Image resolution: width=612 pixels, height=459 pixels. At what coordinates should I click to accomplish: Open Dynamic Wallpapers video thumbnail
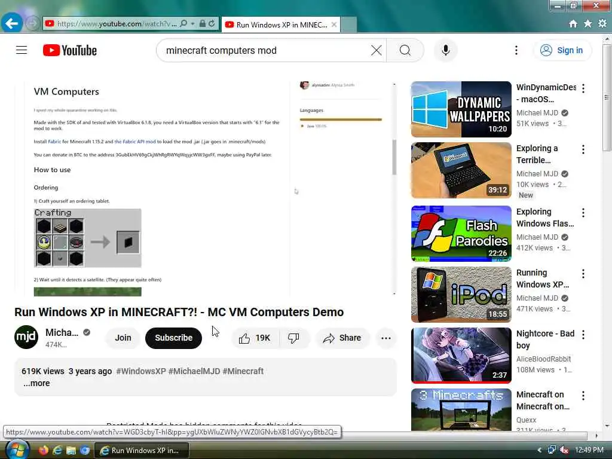click(461, 109)
